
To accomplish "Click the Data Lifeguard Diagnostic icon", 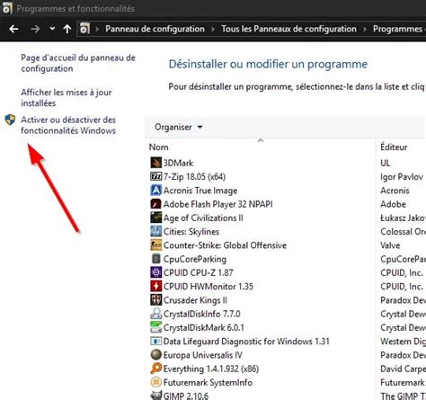I will 155,342.
